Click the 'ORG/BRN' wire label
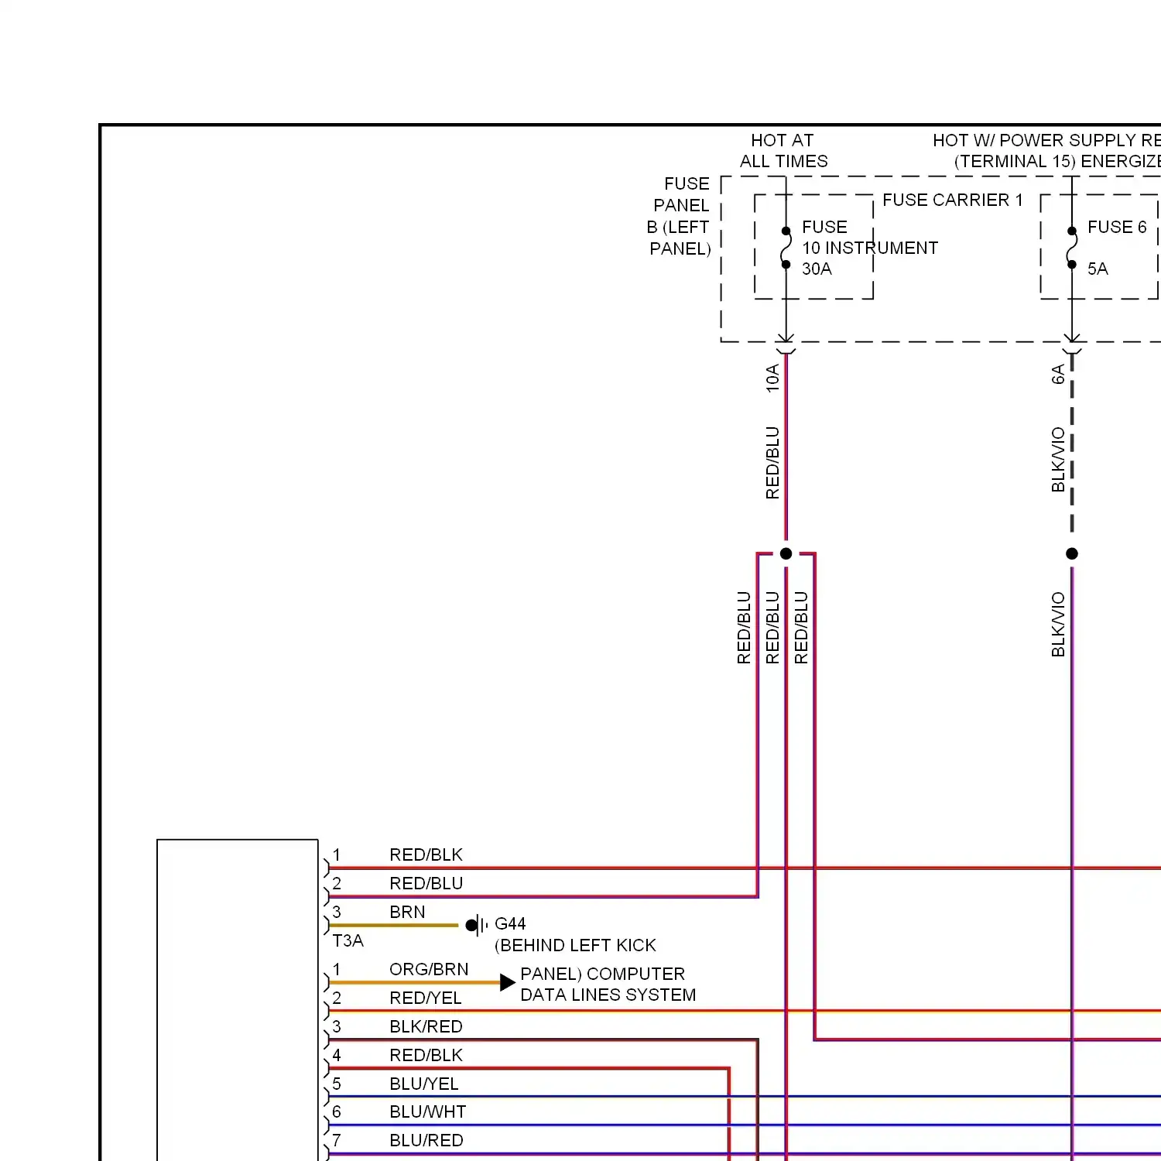The image size is (1161, 1161). coord(429,969)
